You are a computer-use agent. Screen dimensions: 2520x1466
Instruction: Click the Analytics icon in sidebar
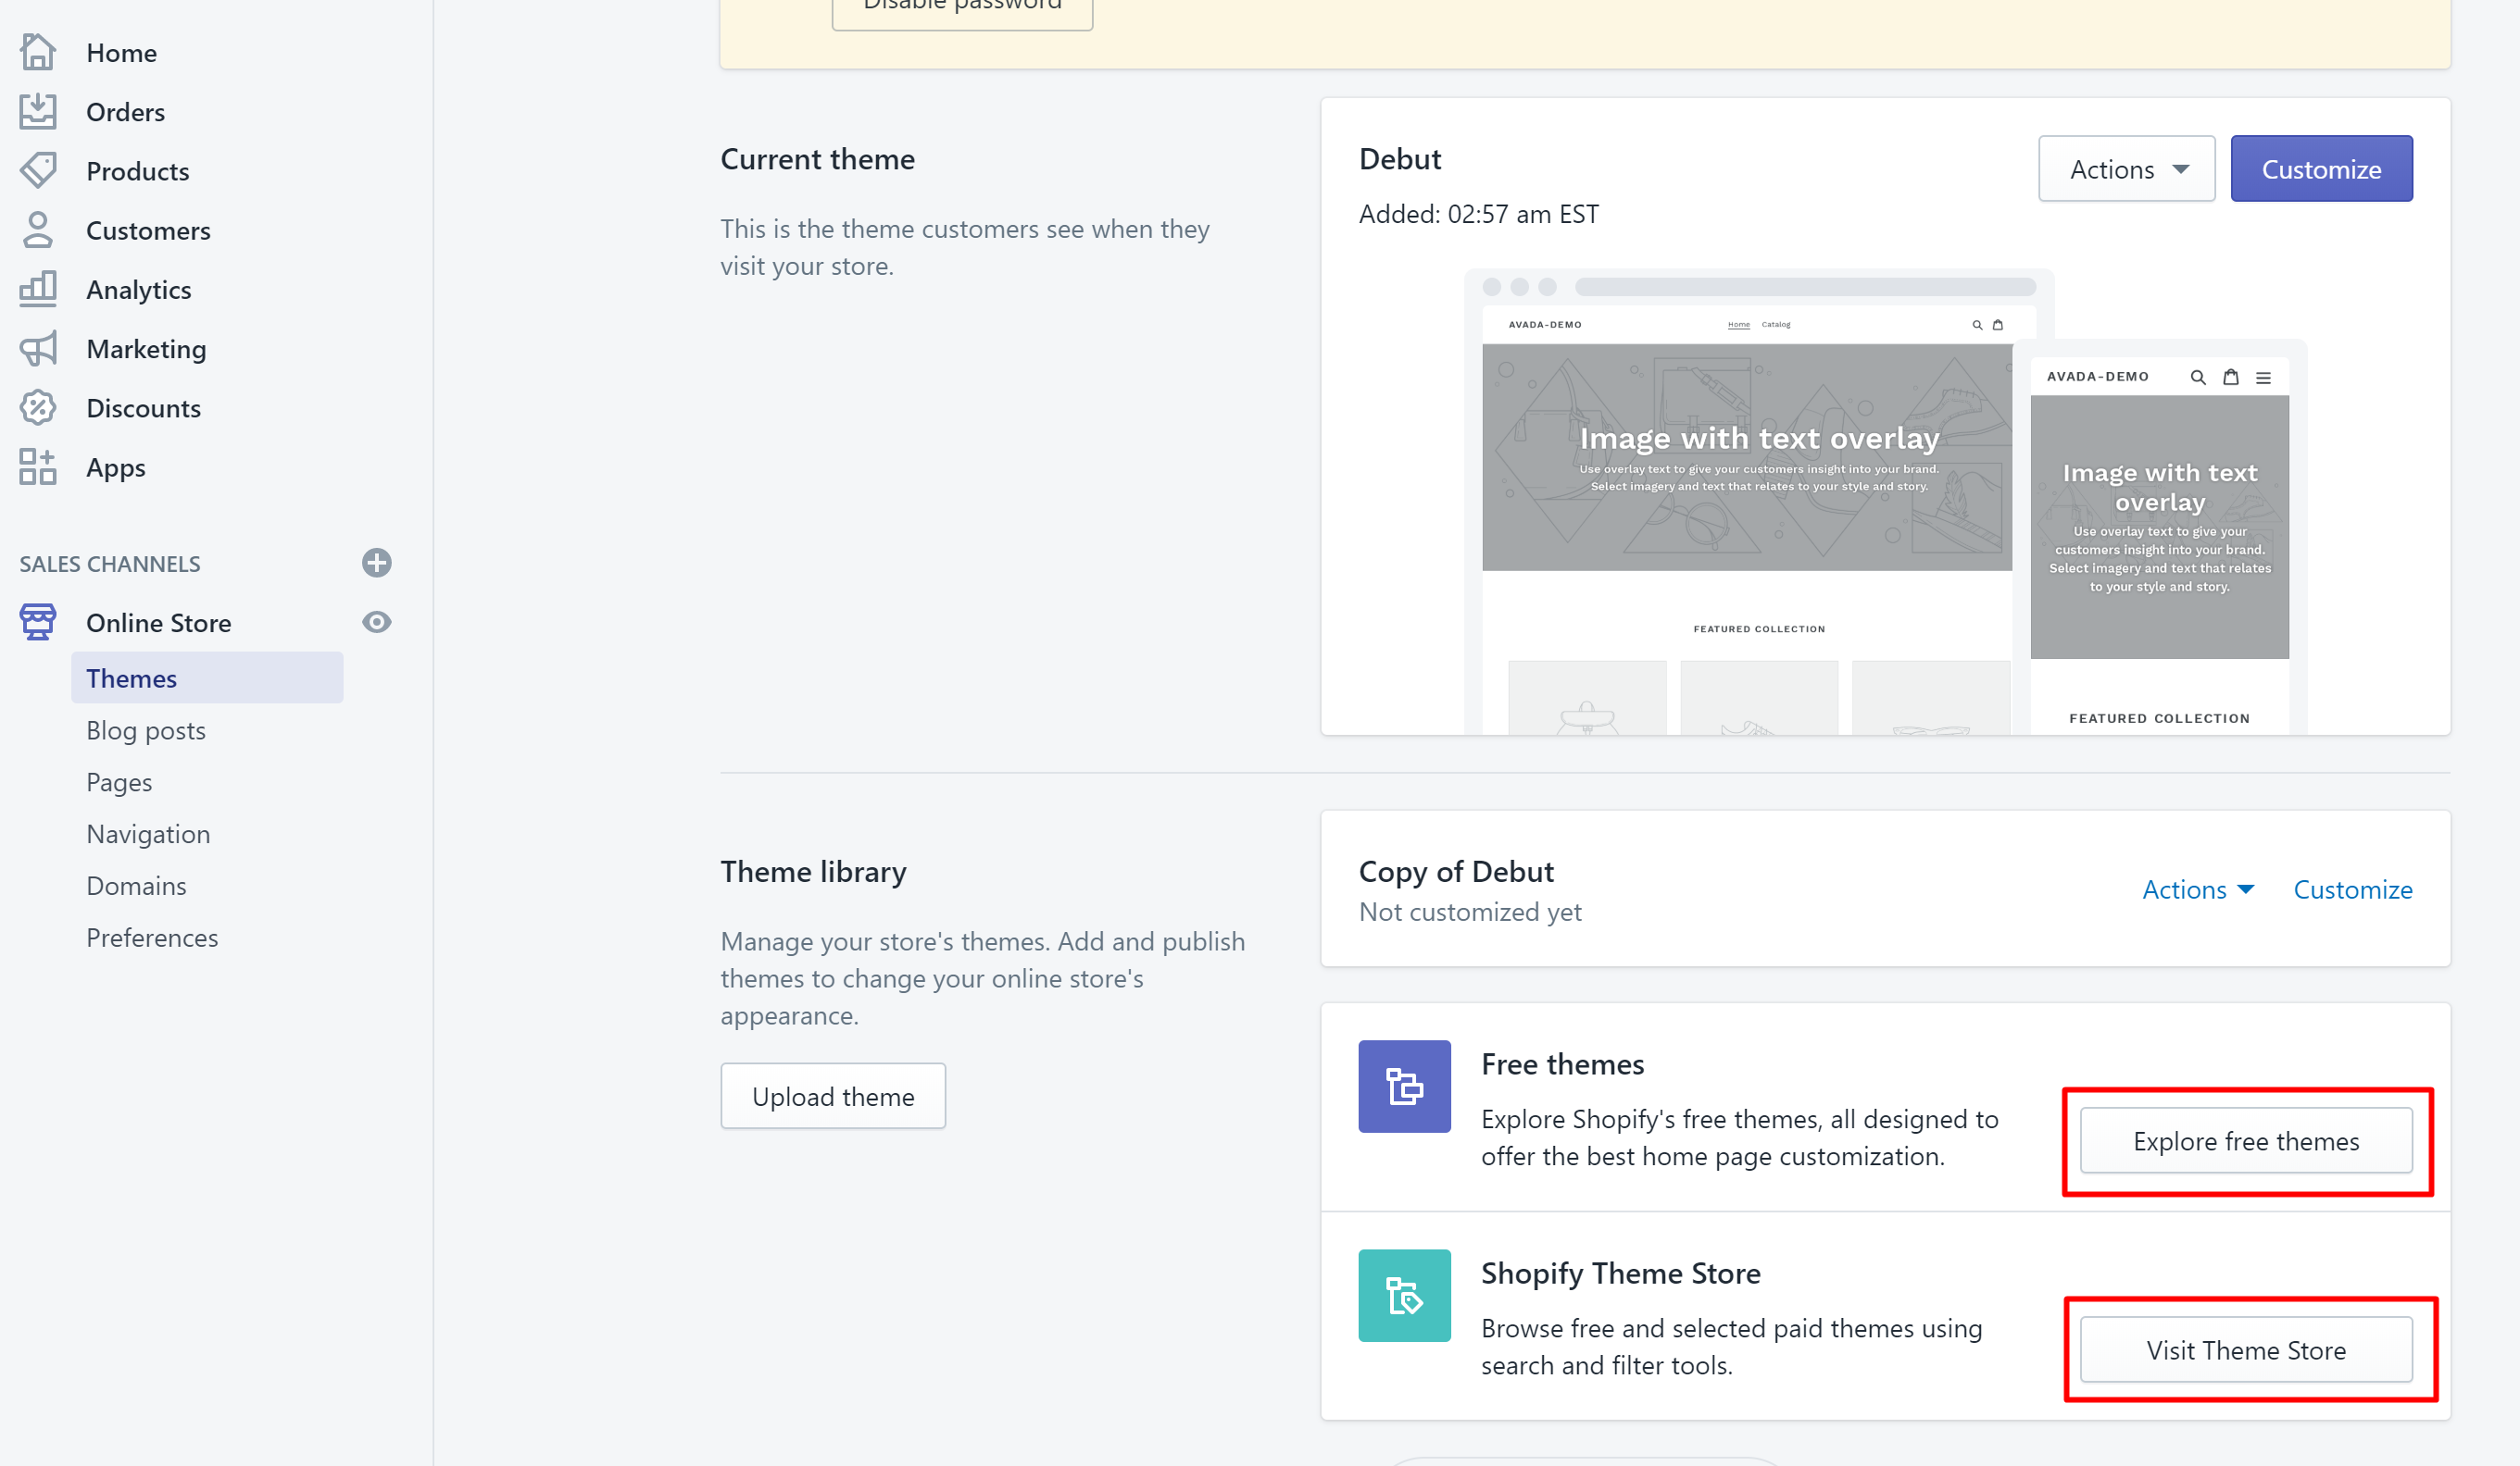(x=38, y=288)
